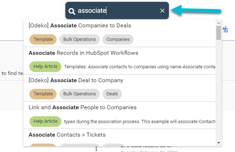The width and height of the screenshot is (235, 152).
Task: Click the Deals tag chip
Action: (112, 94)
